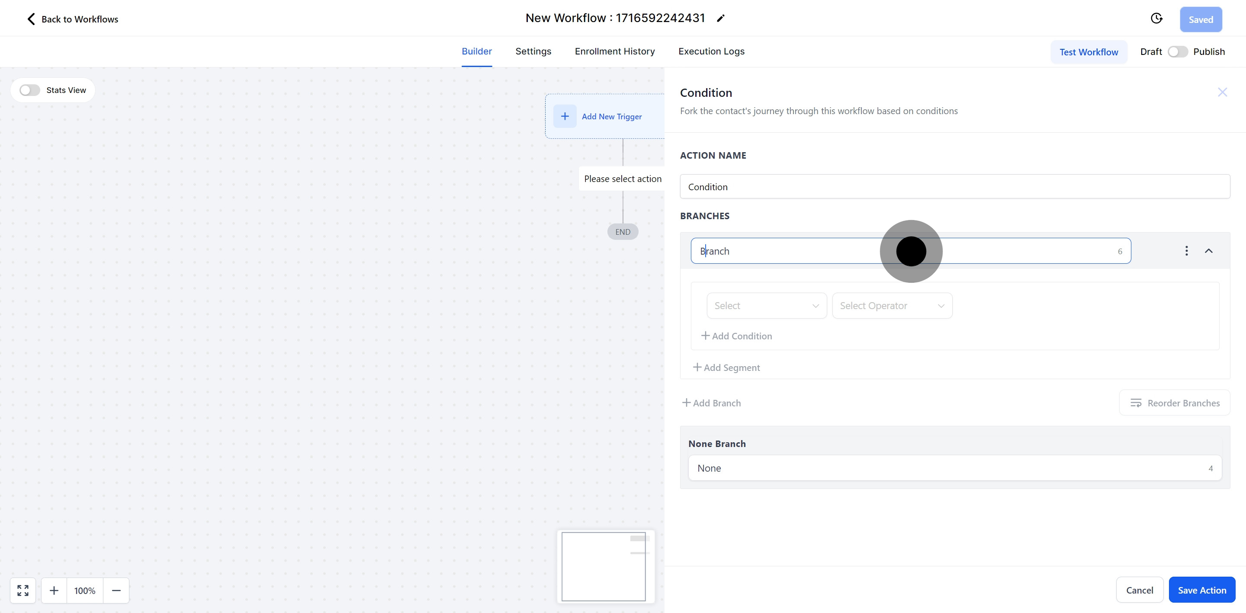Zoom in with the plus icon
This screenshot has height=613, width=1246.
[54, 590]
